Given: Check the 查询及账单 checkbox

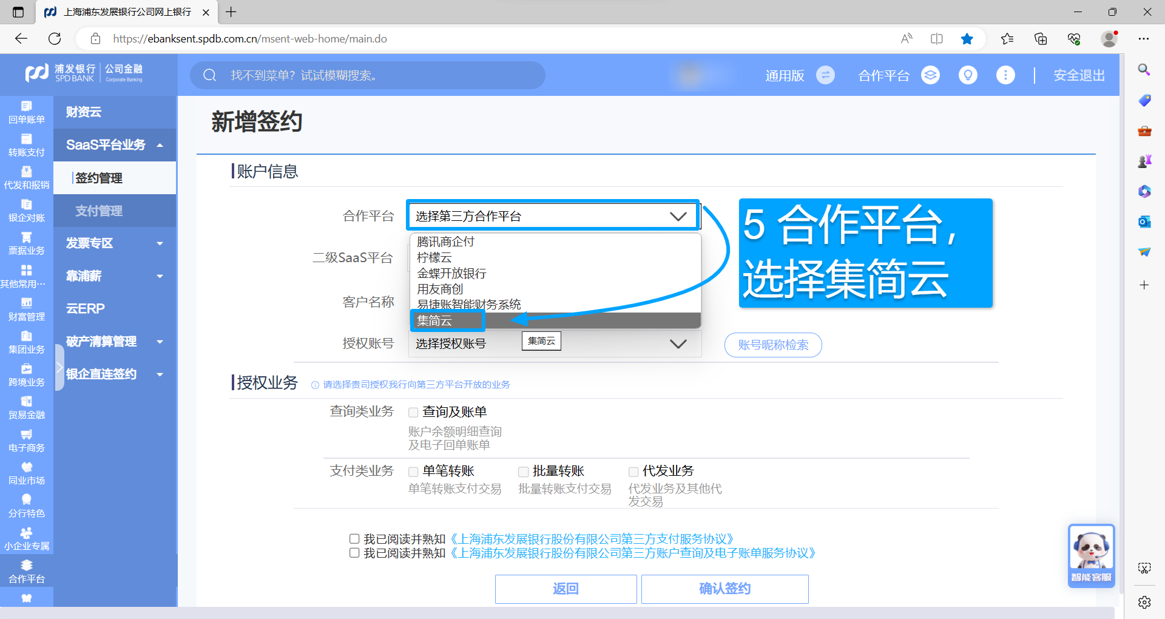Looking at the screenshot, I should (413, 413).
